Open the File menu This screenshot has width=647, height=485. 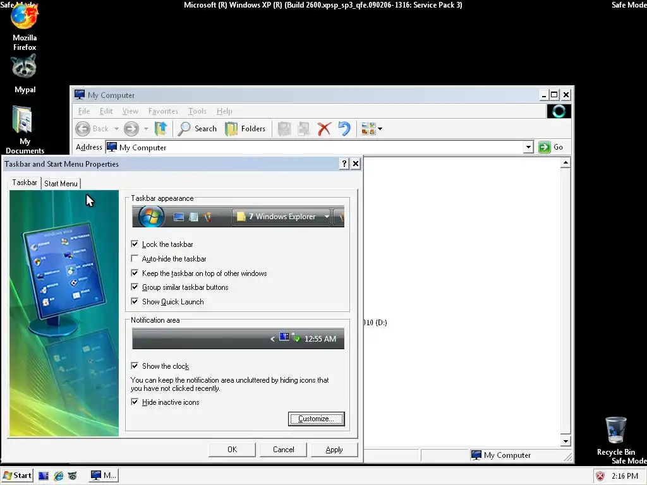84,111
